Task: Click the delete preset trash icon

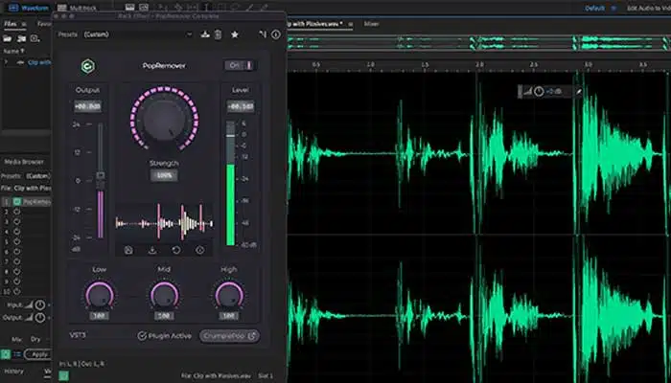Action: (x=218, y=34)
